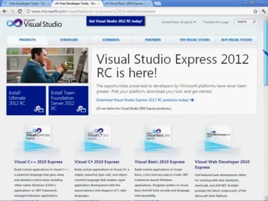268x201 pixels.
Task: Click the Visual C# 2010 Express box image
Action: coord(98,138)
